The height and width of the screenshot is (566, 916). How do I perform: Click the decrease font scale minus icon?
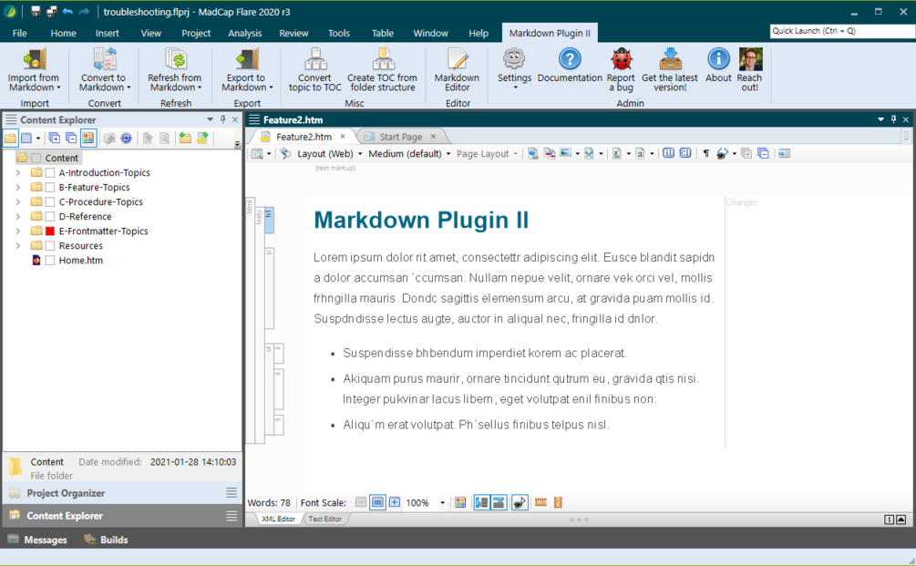(x=361, y=502)
